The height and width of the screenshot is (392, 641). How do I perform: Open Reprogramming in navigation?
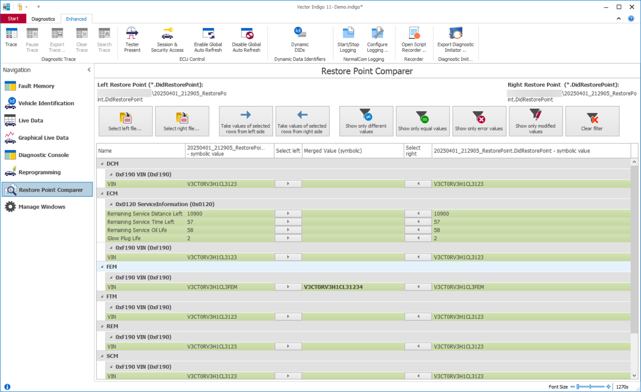[47, 172]
